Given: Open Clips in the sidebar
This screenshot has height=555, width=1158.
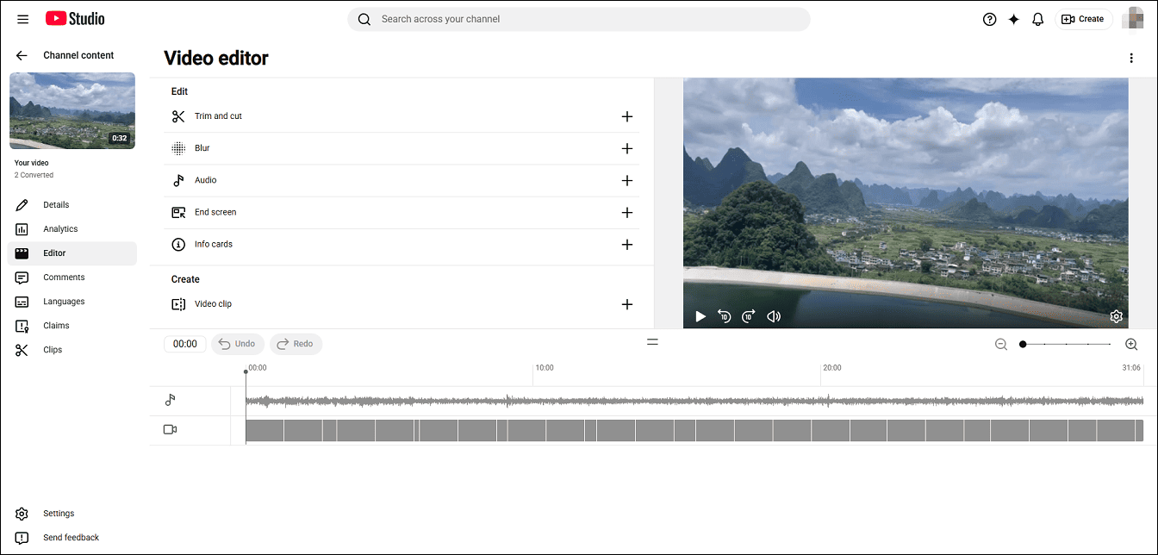Looking at the screenshot, I should (x=72, y=350).
